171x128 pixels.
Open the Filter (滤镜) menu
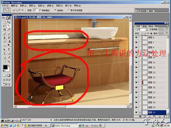[x=51, y=6]
